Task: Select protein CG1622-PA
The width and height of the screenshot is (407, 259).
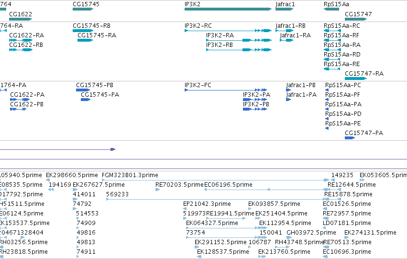Action: pyautogui.click(x=27, y=95)
